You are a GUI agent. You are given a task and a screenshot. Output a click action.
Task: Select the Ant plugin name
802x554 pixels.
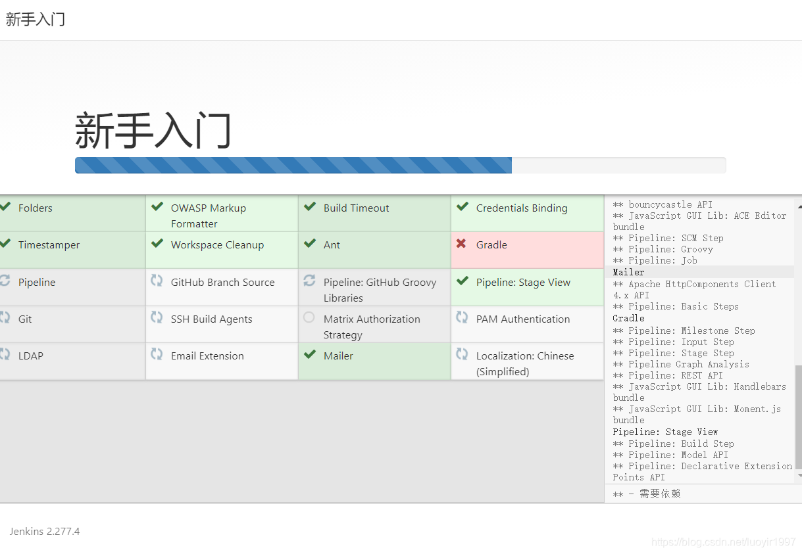click(x=332, y=244)
